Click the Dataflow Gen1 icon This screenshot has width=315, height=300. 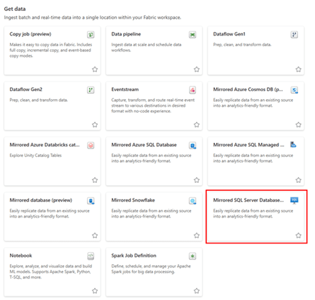click(294, 34)
